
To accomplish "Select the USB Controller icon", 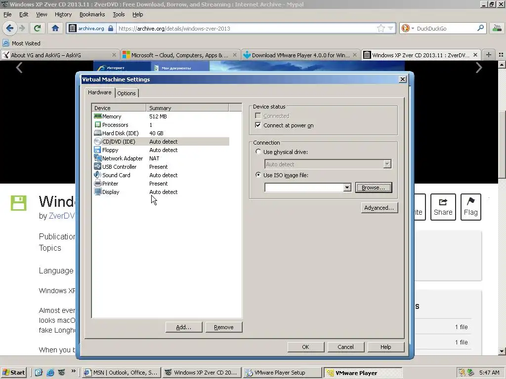I will point(98,166).
